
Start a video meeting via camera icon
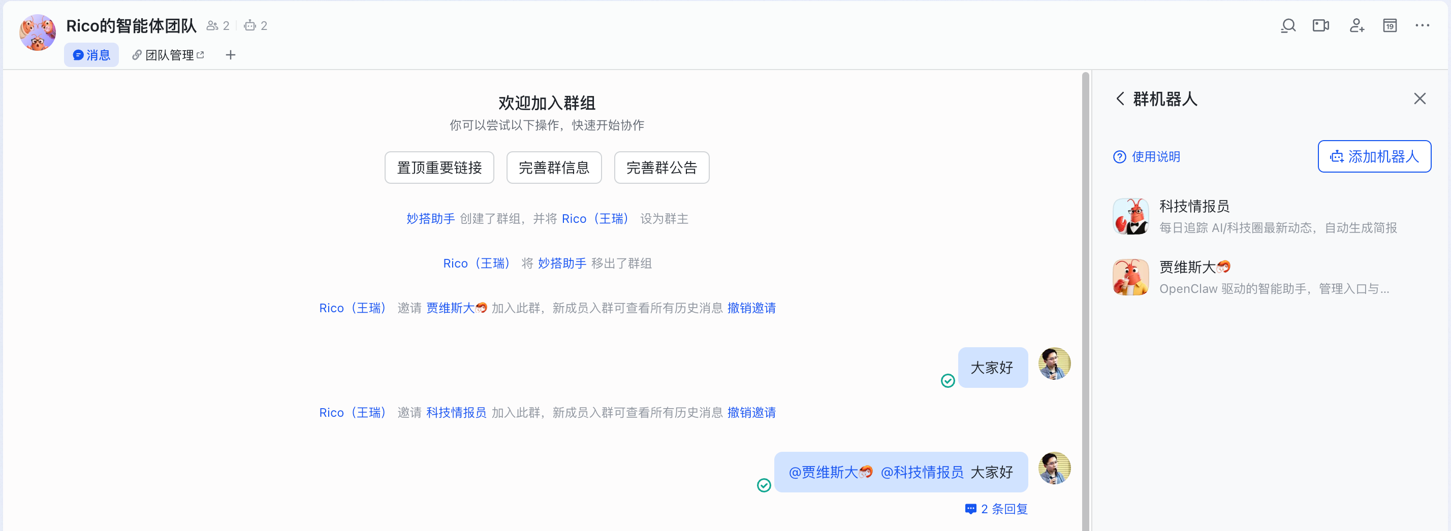(x=1321, y=26)
